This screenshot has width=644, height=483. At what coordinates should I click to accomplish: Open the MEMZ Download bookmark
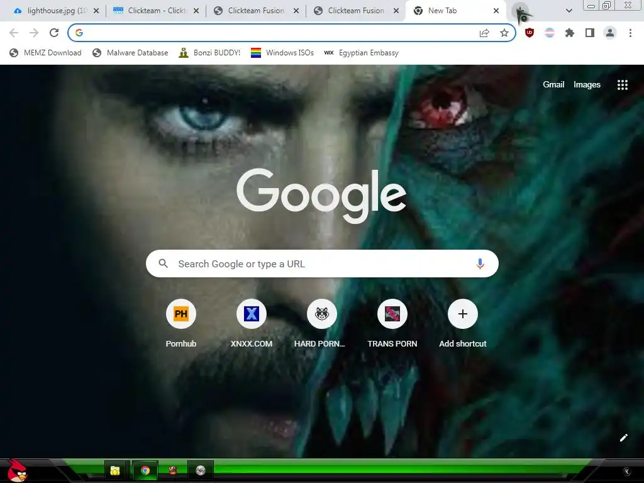45,53
